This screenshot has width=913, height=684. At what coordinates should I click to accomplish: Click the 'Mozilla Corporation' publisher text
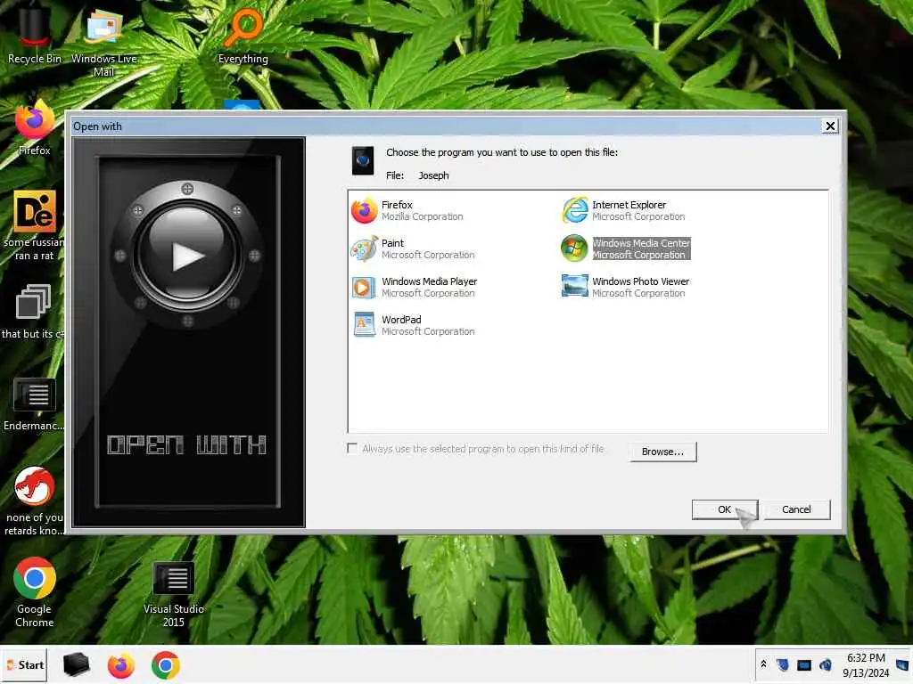coord(422,217)
